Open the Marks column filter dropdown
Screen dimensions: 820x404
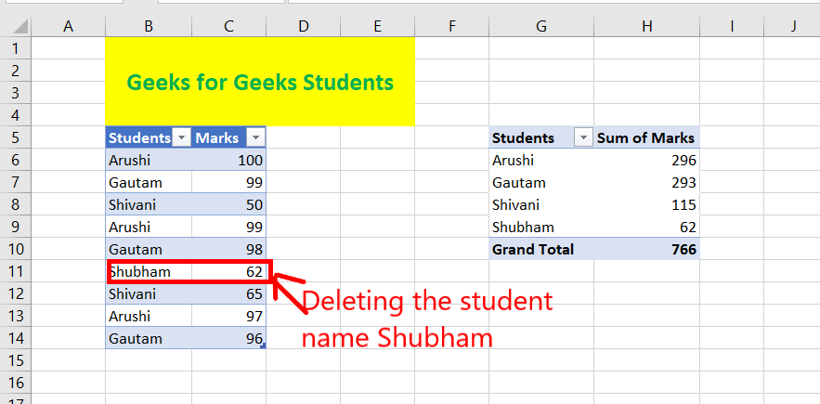255,137
